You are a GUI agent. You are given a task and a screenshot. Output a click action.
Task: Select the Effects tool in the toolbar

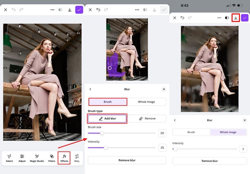tap(64, 158)
